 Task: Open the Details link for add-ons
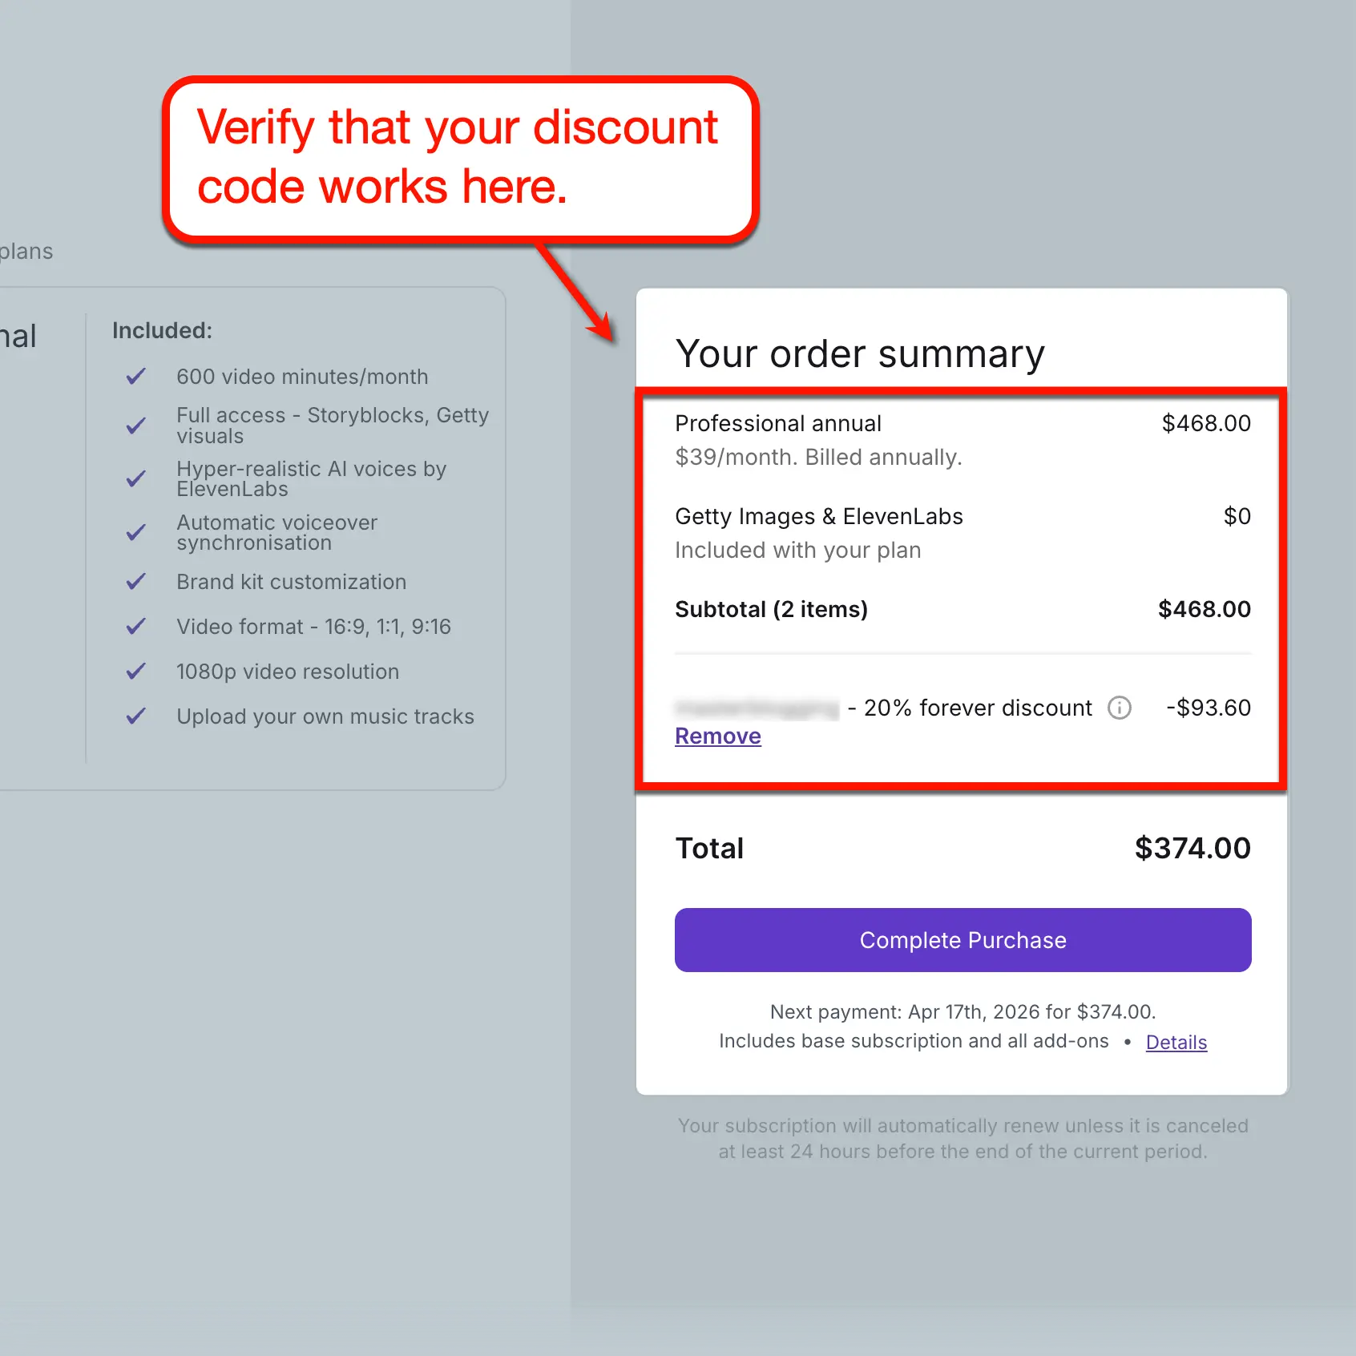coord(1176,1042)
